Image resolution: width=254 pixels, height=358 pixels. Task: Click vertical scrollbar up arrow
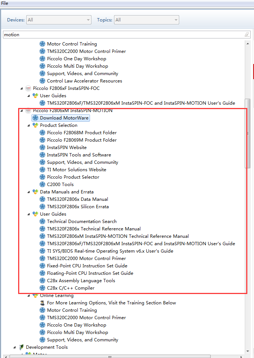[x=248, y=43]
